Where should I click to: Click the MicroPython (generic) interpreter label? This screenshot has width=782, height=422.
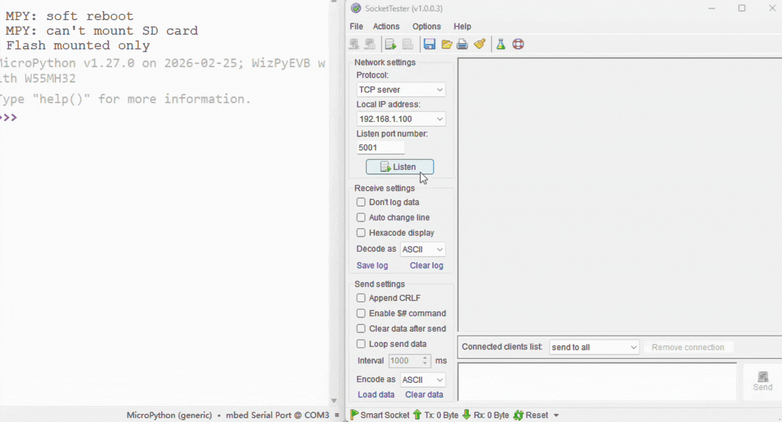169,415
